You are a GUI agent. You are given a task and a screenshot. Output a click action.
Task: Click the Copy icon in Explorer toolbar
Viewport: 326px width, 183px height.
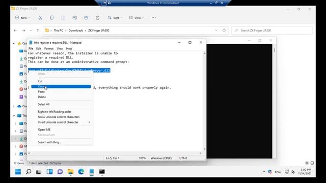(x=52, y=18)
